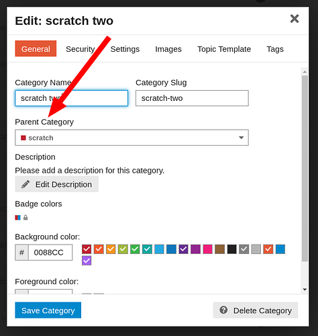
Task: Click the Category Slug input field
Action: point(192,98)
